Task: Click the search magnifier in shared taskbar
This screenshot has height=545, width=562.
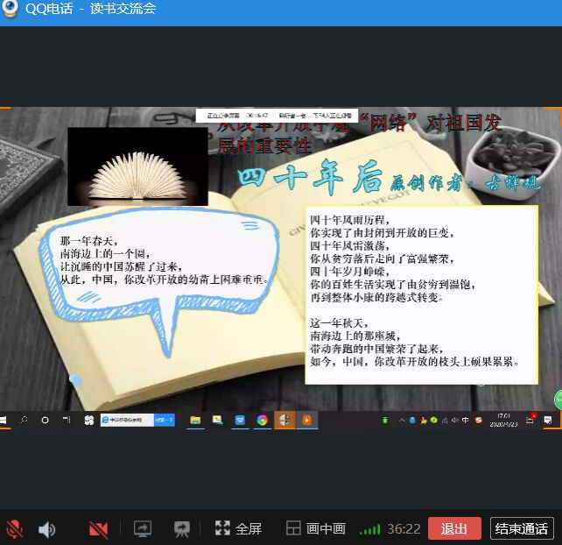Action: (24, 421)
